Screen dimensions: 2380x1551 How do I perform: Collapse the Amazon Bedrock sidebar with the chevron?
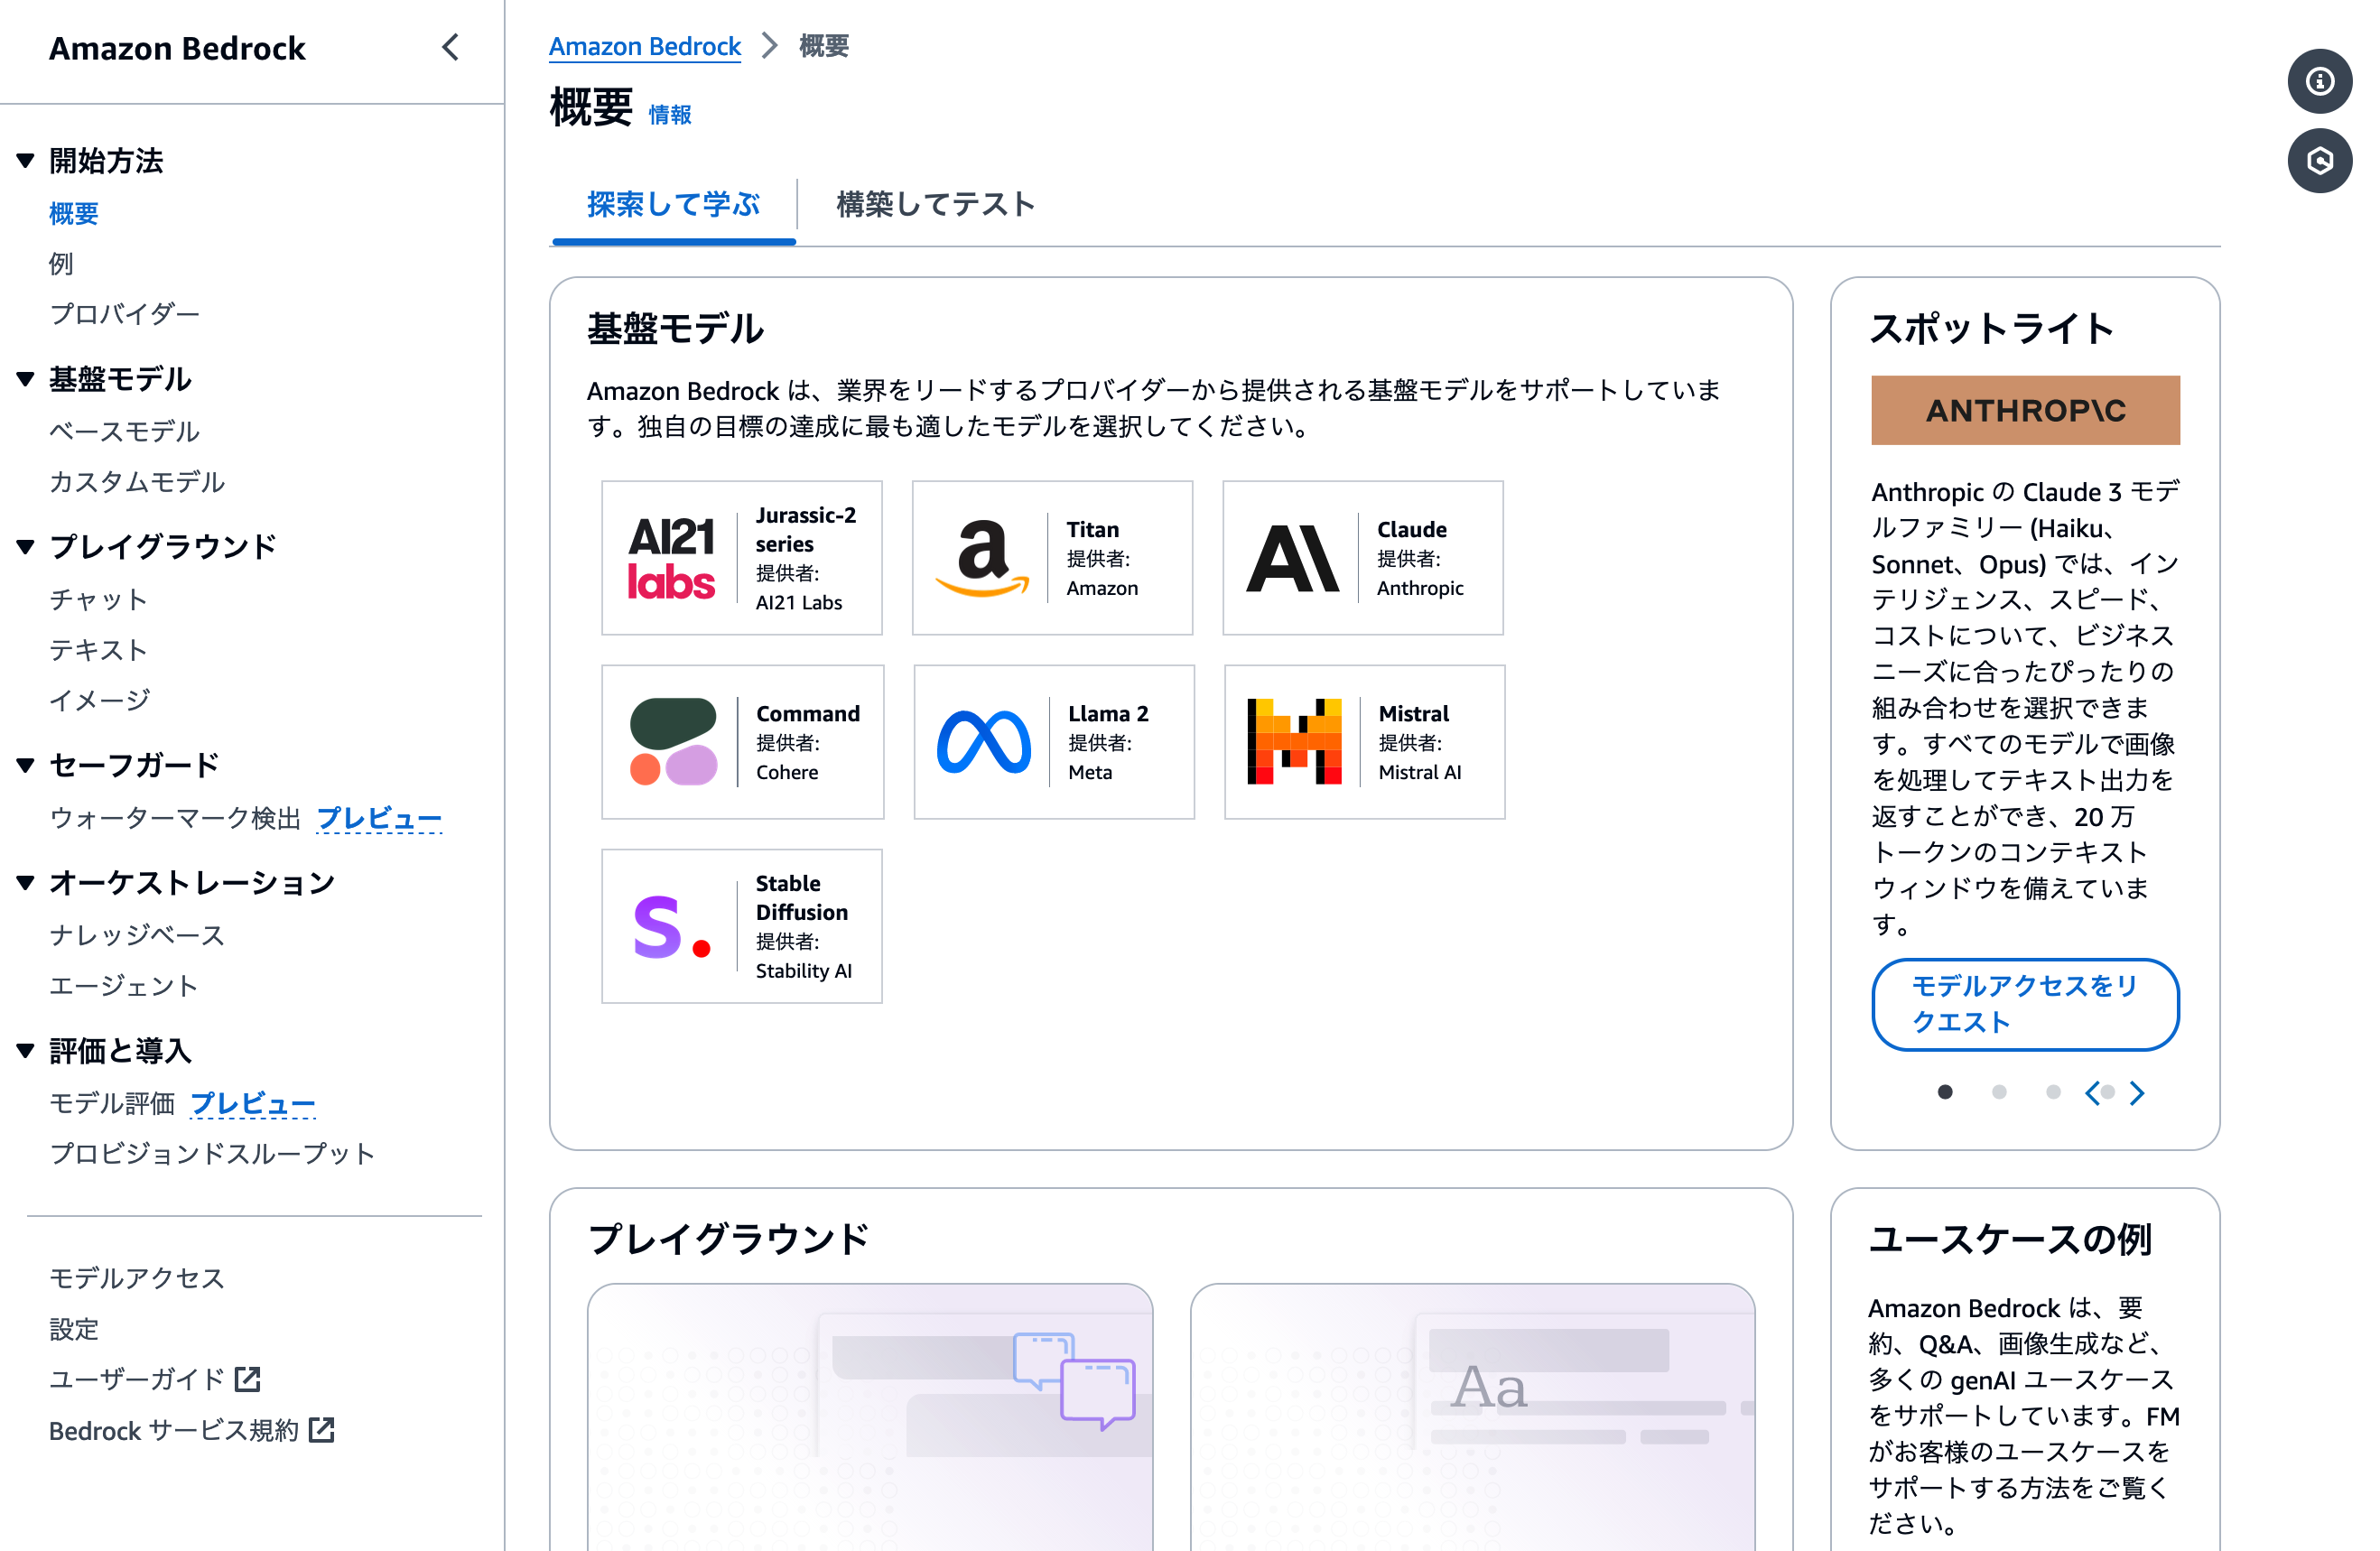click(x=450, y=46)
